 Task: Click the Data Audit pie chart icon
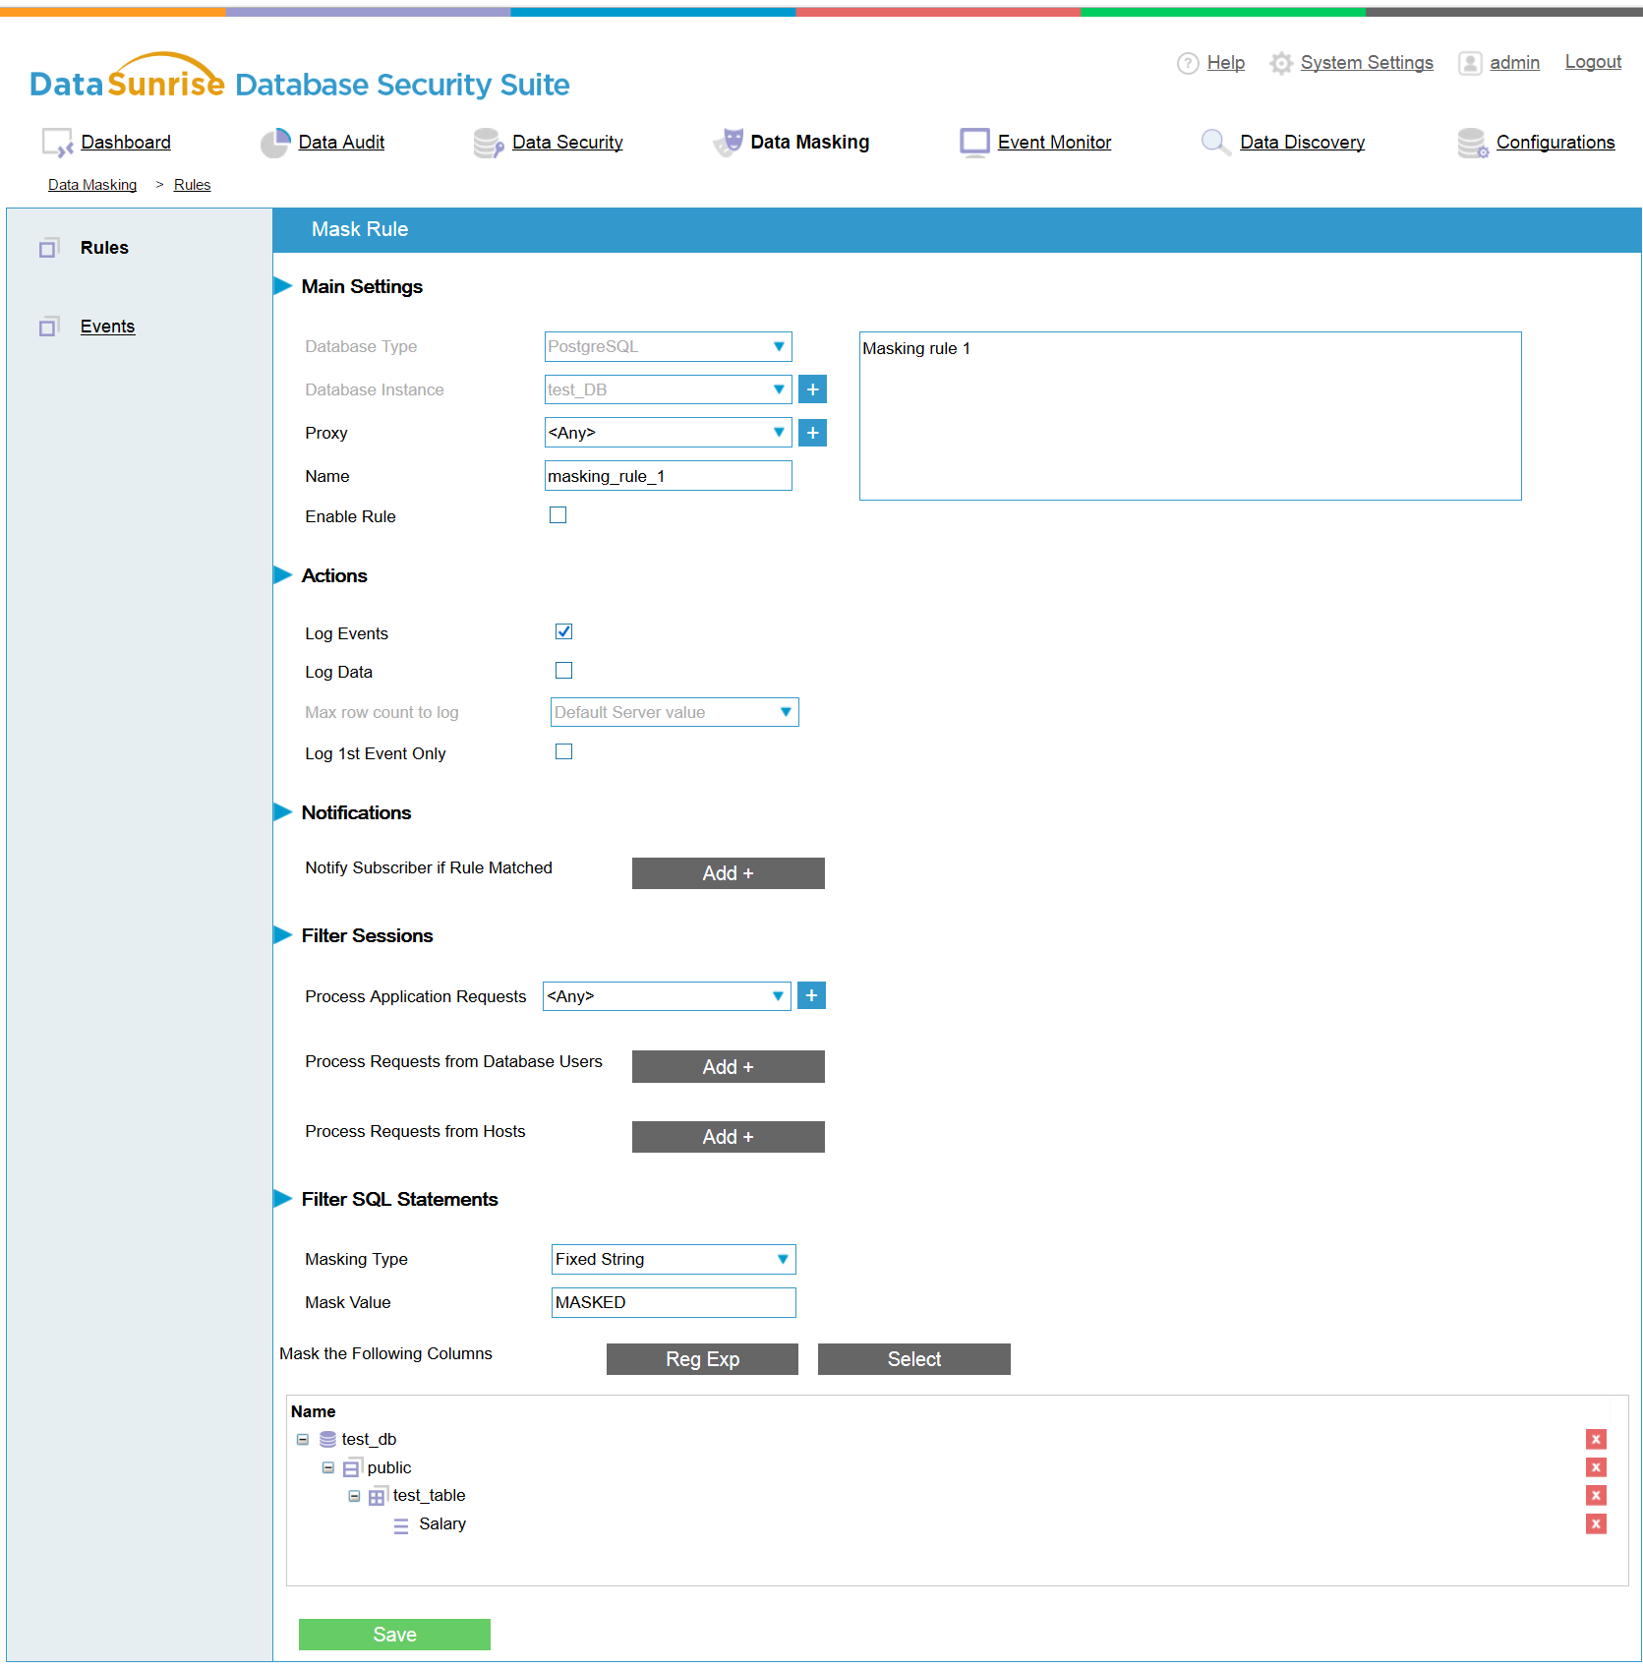[x=274, y=143]
